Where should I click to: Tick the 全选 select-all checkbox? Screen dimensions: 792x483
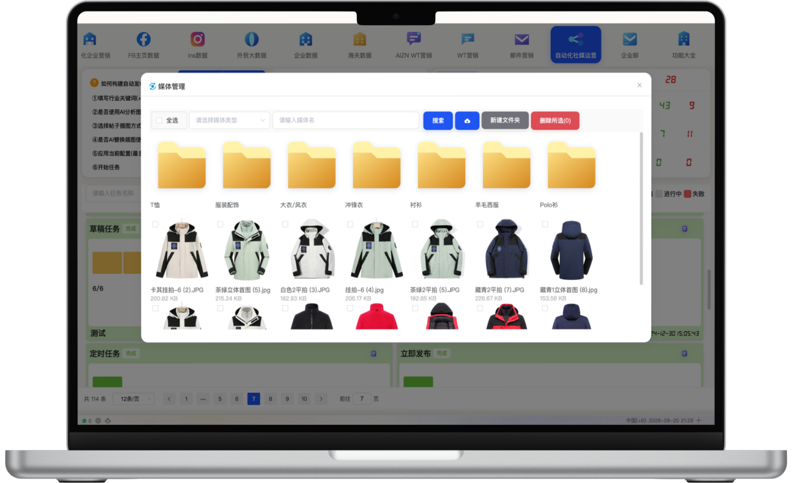(159, 120)
